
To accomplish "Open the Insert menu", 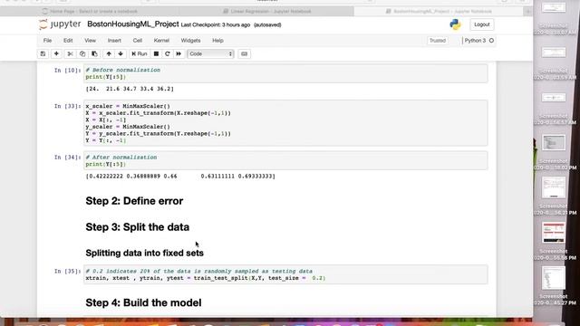I will pos(114,41).
